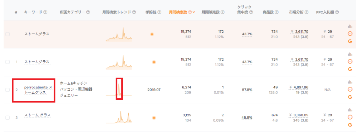The image size is (362, 135).
Task: Tick checkbox for row 1 ストームグラス
Action: (x=8, y=62)
